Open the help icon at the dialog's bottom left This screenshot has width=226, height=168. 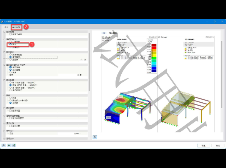(4, 145)
